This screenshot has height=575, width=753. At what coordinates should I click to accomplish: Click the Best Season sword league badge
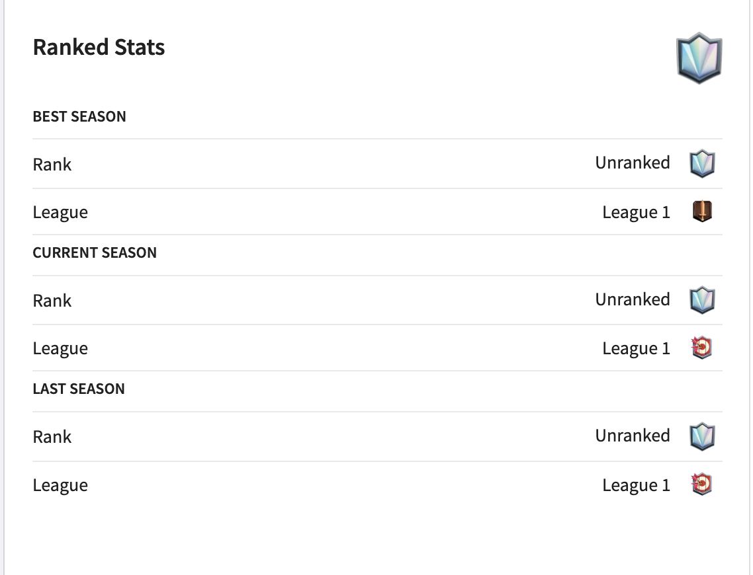click(x=702, y=211)
